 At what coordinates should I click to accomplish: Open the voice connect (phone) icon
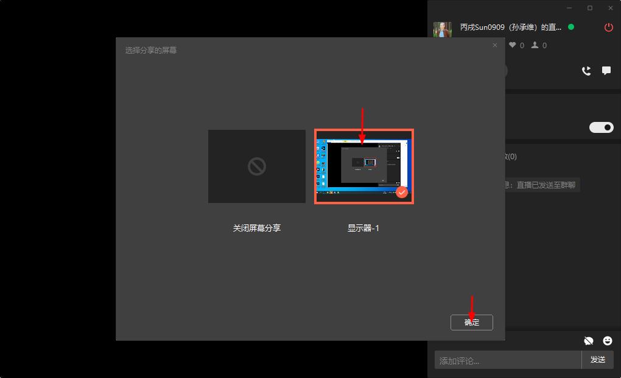coord(586,71)
